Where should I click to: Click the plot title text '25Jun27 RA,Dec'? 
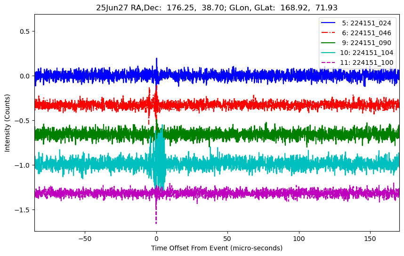(129, 8)
